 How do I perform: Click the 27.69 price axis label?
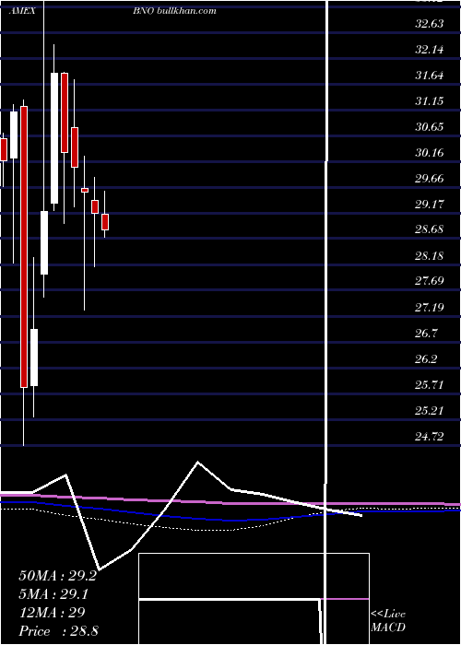click(430, 281)
